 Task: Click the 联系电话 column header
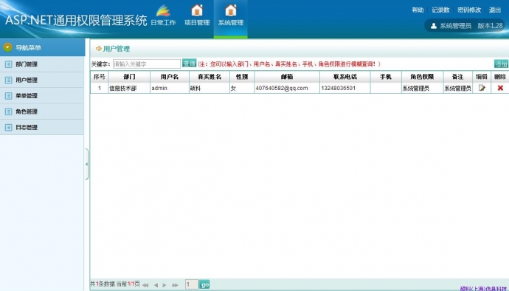[x=345, y=77]
